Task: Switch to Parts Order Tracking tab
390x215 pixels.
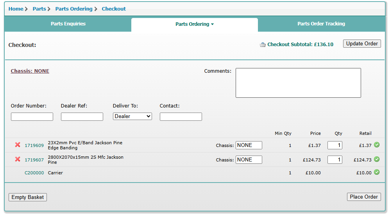Action: 321,23
